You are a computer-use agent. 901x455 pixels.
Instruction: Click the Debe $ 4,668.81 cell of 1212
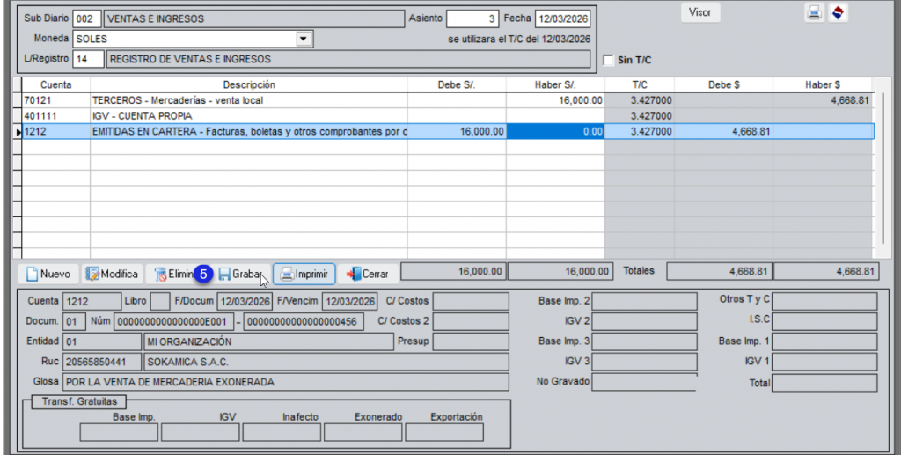pyautogui.click(x=723, y=131)
